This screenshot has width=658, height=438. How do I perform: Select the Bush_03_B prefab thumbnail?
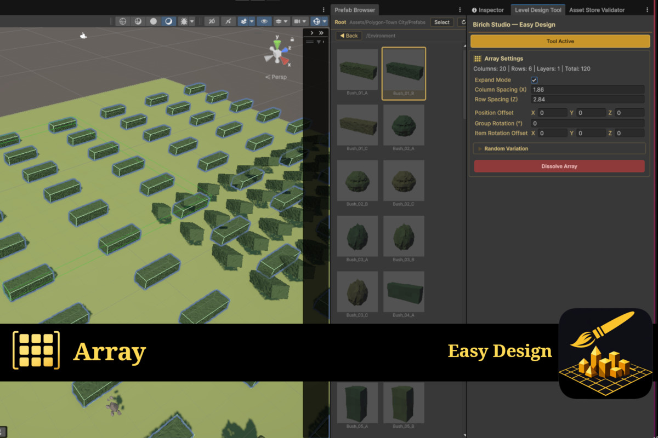pos(404,236)
